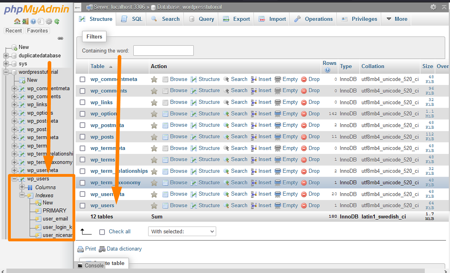Expand the sys database node

pyautogui.click(x=6, y=63)
